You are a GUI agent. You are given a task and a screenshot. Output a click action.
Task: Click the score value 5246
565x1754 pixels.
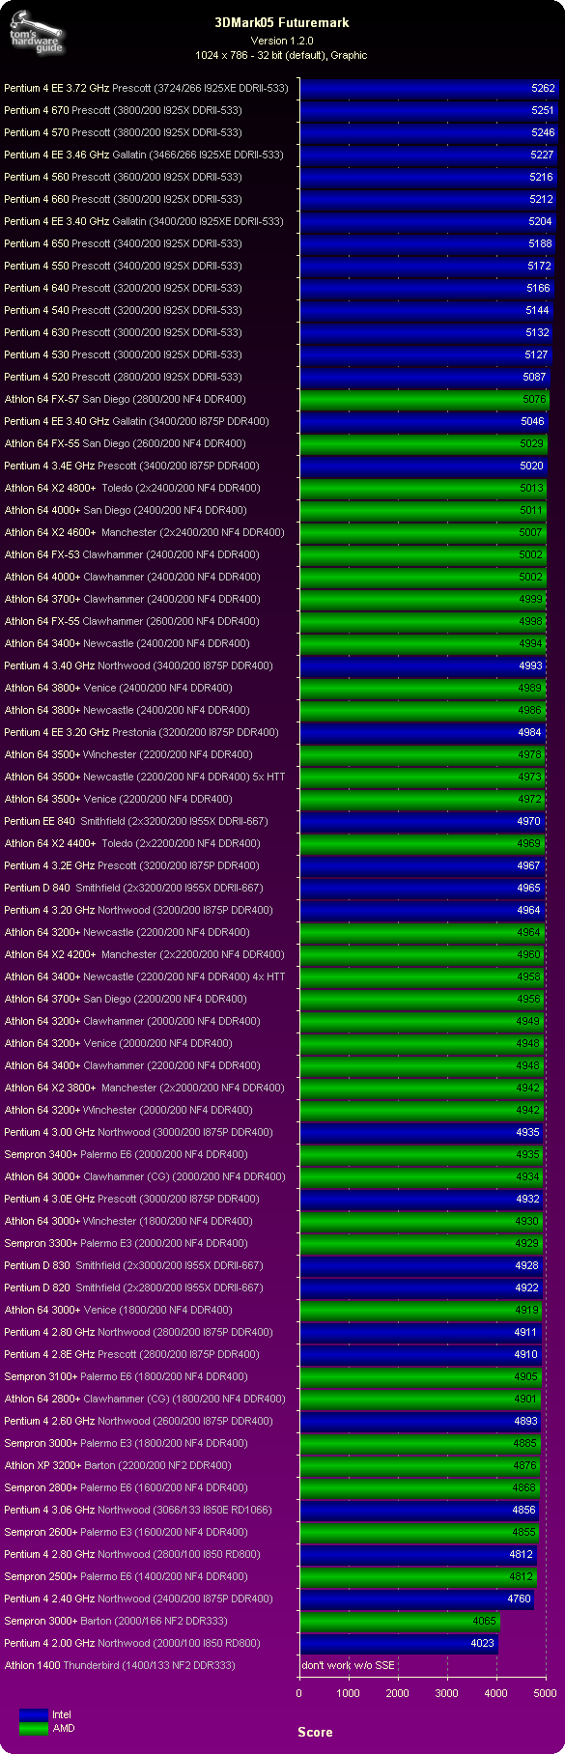pos(543,132)
